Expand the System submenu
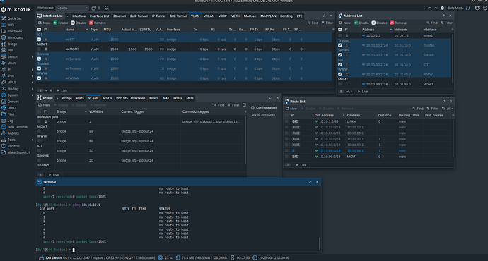Viewport: 488px width, 261px height. (32, 95)
